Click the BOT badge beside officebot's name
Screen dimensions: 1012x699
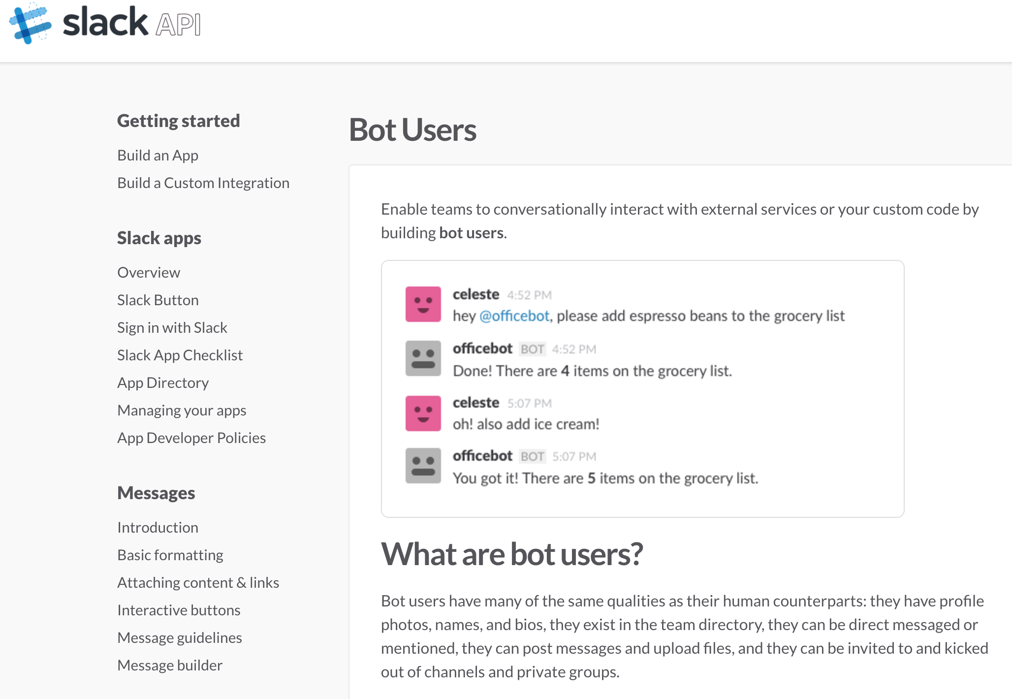point(532,349)
